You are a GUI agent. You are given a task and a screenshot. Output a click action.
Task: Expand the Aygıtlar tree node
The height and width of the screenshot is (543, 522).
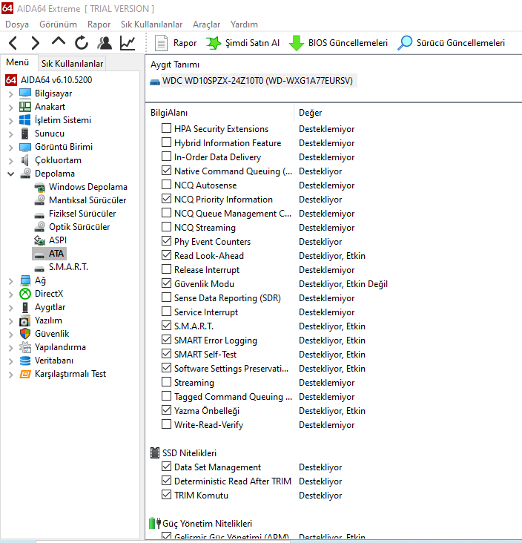(10, 308)
